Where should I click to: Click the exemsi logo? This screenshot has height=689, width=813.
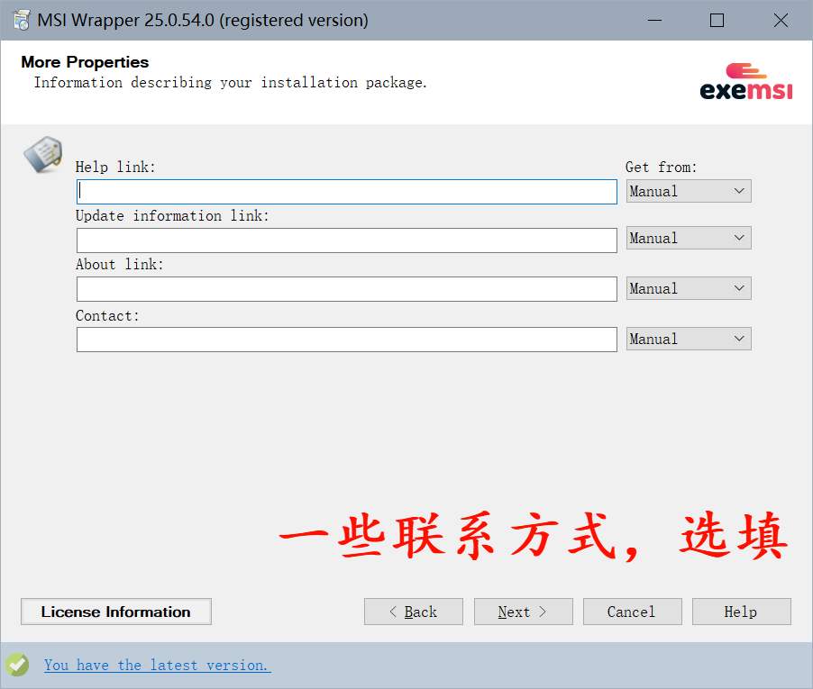745,82
